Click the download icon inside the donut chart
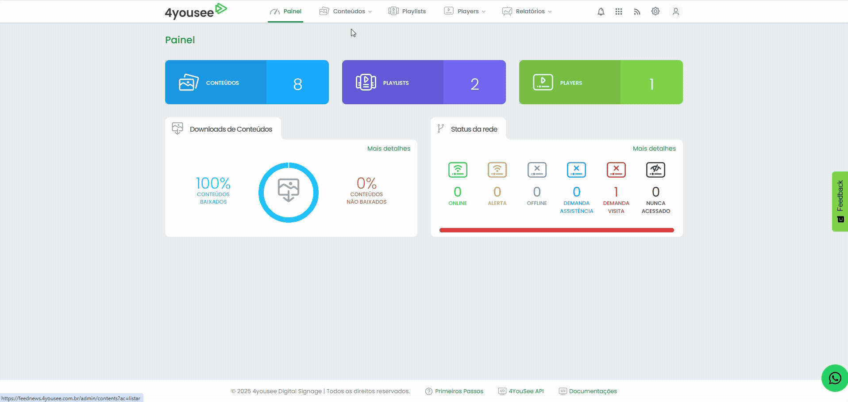The height and width of the screenshot is (402, 848). 289,190
